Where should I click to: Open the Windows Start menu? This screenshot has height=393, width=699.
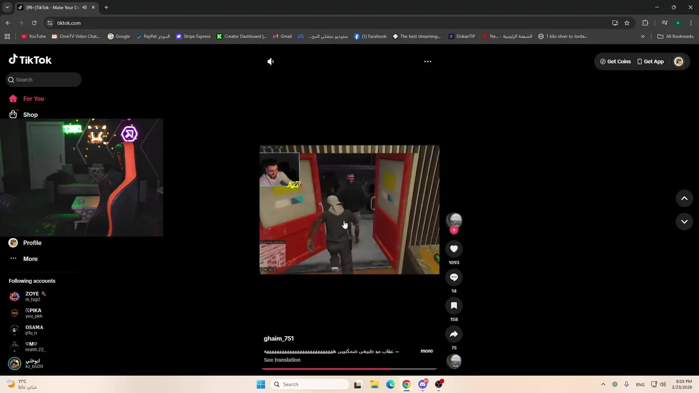pyautogui.click(x=260, y=384)
